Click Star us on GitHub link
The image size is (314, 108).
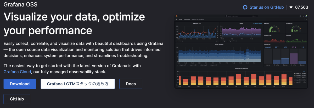tap(267, 7)
